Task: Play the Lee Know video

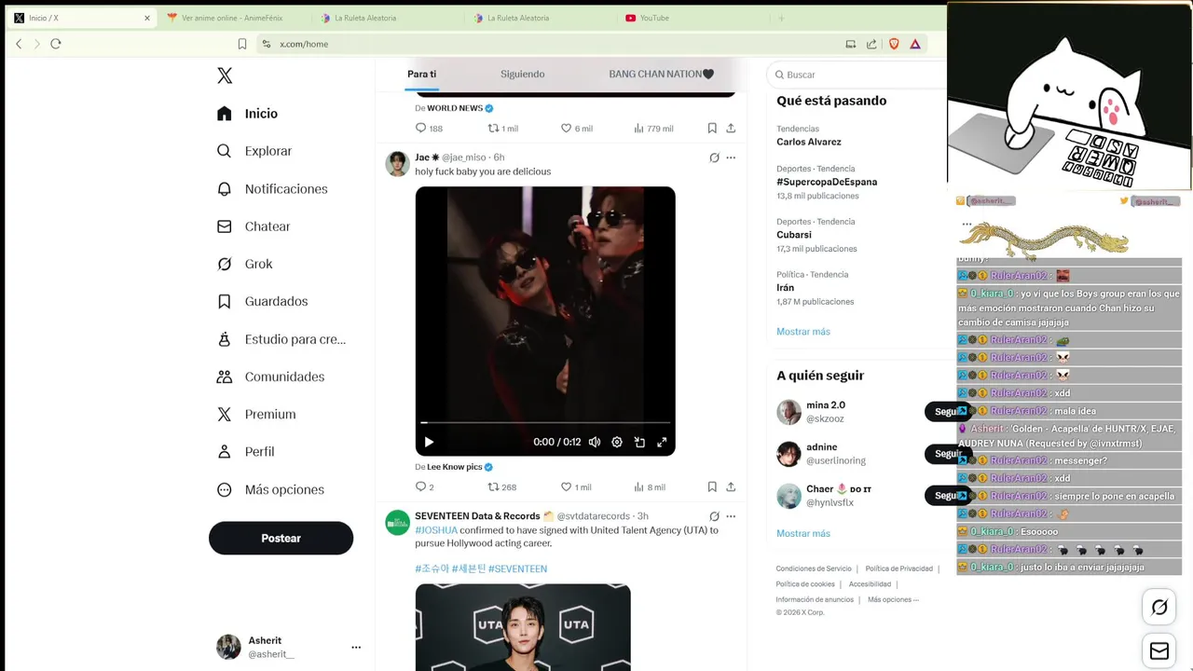Action: [x=429, y=442]
